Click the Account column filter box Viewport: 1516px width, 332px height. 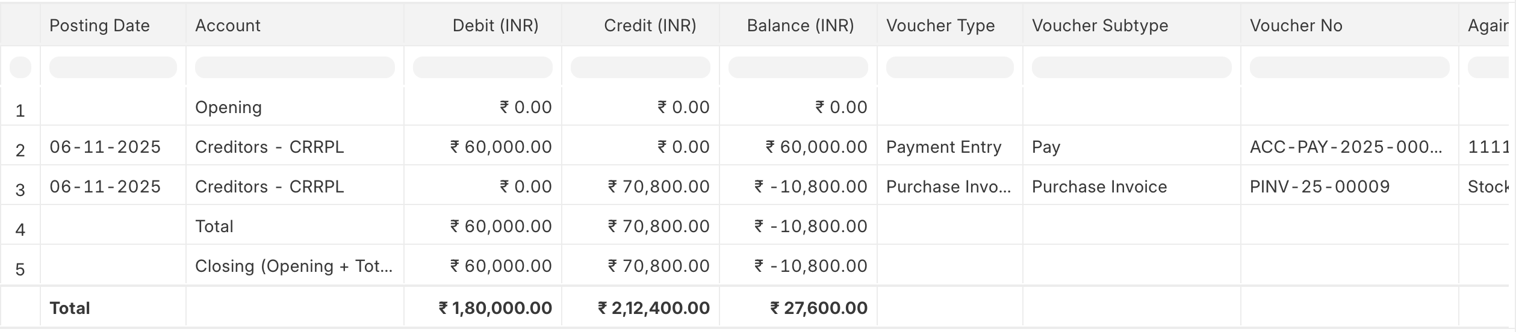tap(295, 67)
